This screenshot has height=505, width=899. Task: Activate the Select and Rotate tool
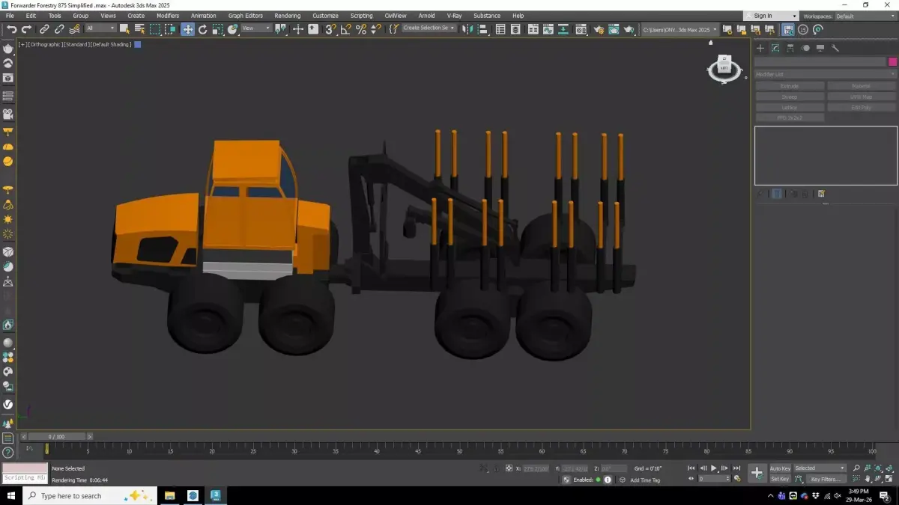click(x=202, y=29)
